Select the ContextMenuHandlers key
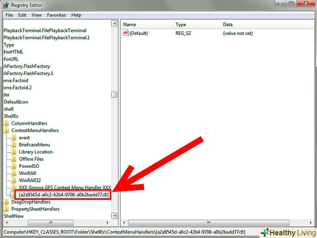Screen dimensions: 317x238 click(x=35, y=130)
